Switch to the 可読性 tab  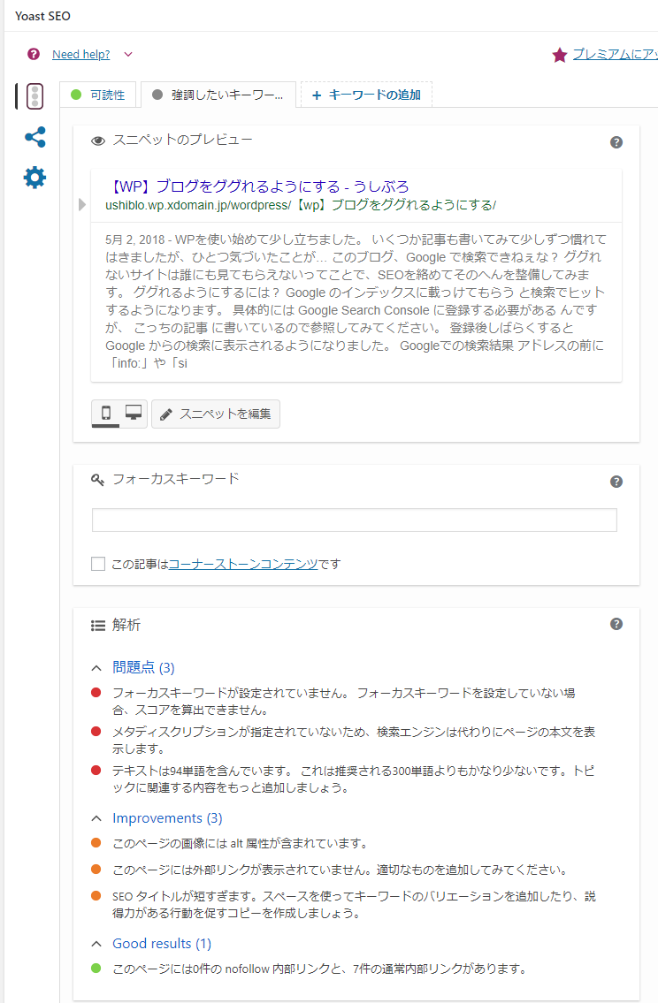[x=98, y=95]
